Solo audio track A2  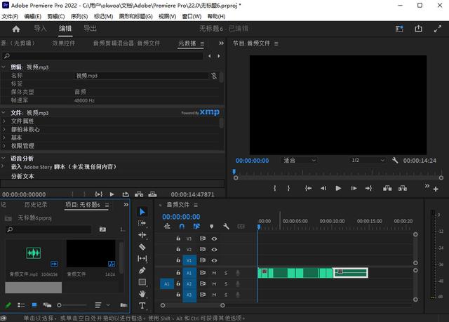(226, 284)
